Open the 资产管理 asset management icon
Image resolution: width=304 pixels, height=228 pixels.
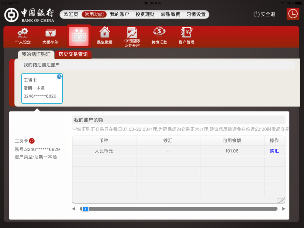click(186, 36)
